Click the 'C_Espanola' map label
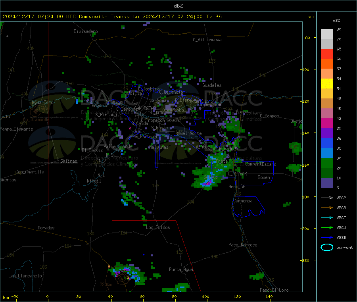The image size is (357, 302). click(171, 92)
